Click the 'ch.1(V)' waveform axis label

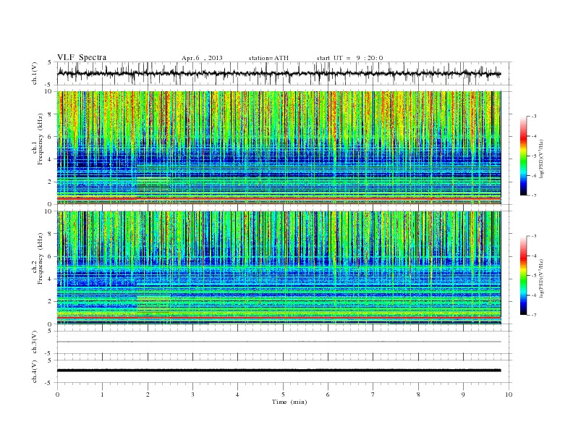tap(35, 73)
